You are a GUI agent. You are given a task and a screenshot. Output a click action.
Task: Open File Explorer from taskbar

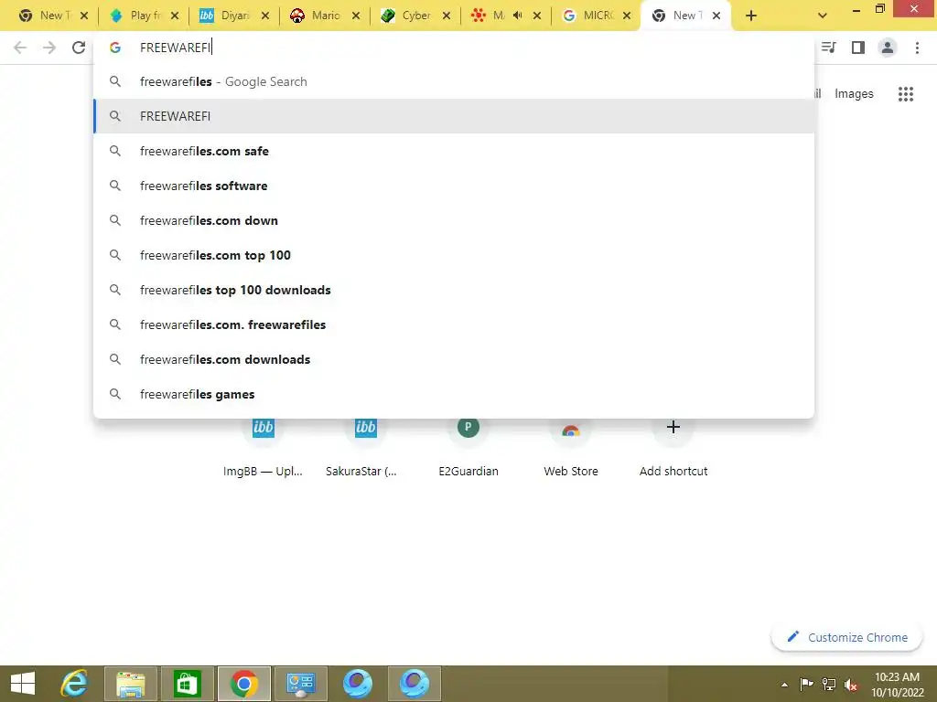pyautogui.click(x=131, y=684)
